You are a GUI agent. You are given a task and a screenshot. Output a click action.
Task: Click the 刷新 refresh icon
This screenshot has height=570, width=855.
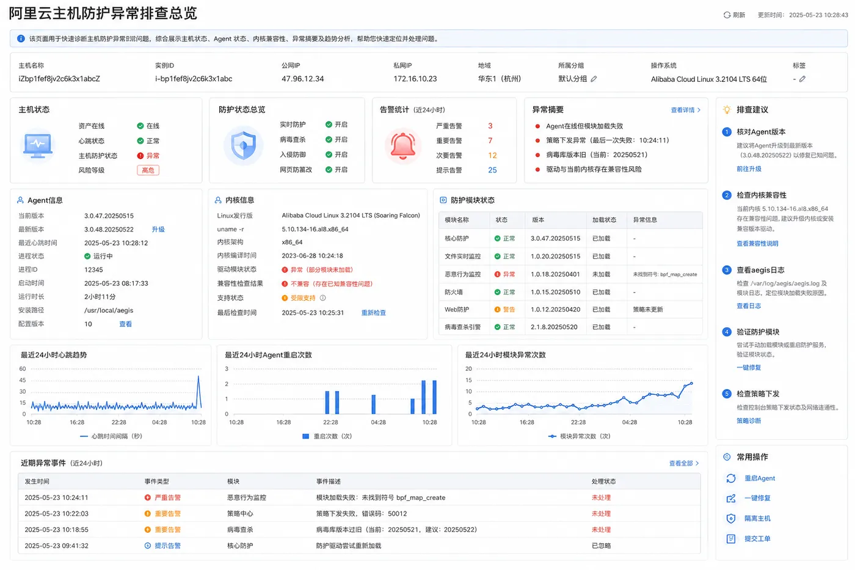click(727, 15)
